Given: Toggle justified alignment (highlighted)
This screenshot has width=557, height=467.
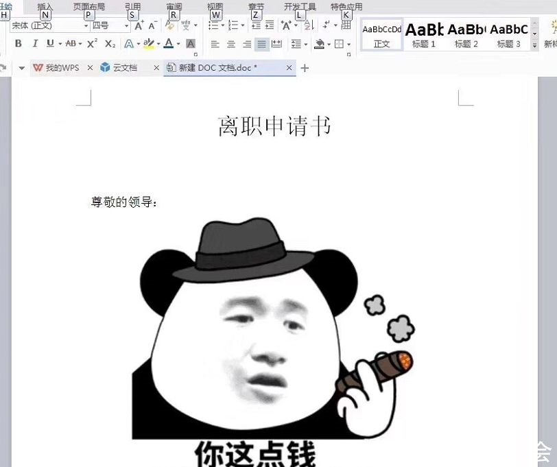Looking at the screenshot, I should pyautogui.click(x=262, y=44).
